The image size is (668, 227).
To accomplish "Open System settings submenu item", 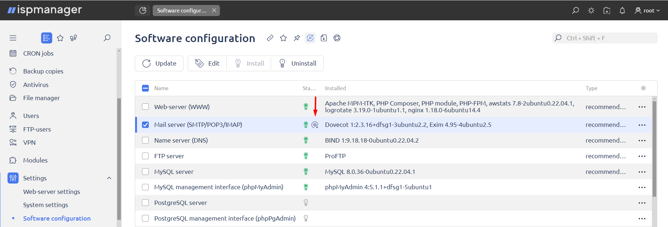I will coord(45,205).
